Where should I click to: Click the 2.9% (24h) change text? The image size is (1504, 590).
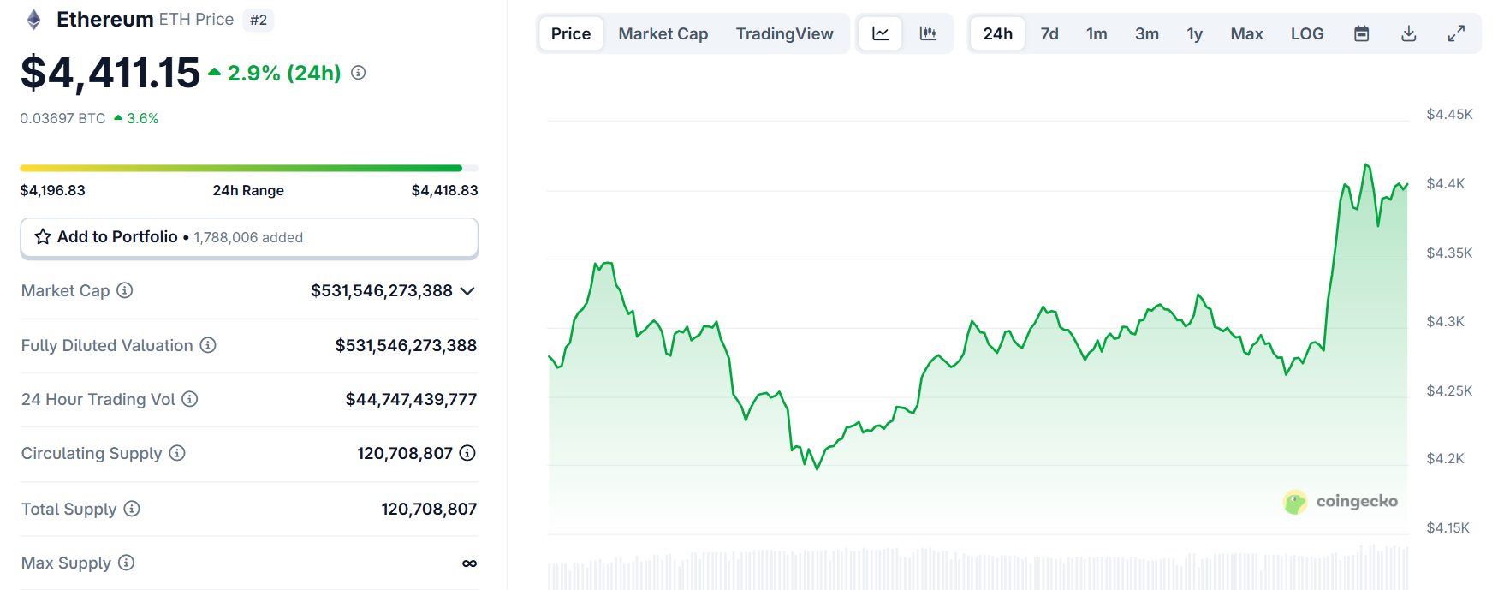click(x=284, y=74)
